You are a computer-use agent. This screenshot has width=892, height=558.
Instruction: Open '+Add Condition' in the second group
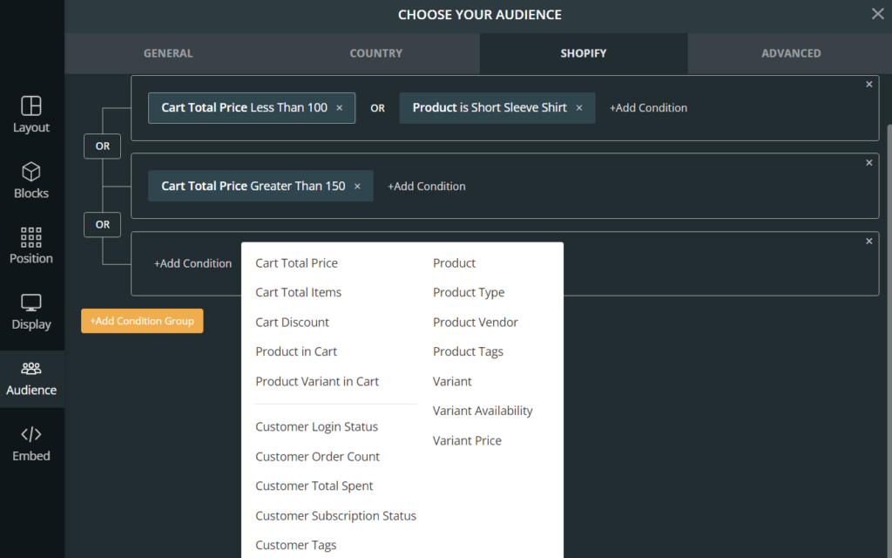(x=426, y=186)
